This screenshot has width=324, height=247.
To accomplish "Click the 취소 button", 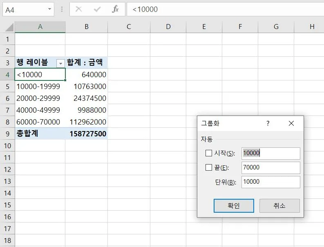I will (x=279, y=206).
